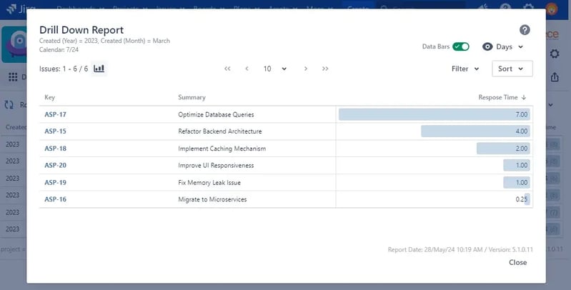
Task: Open the Sort dropdown button
Action: (512, 69)
